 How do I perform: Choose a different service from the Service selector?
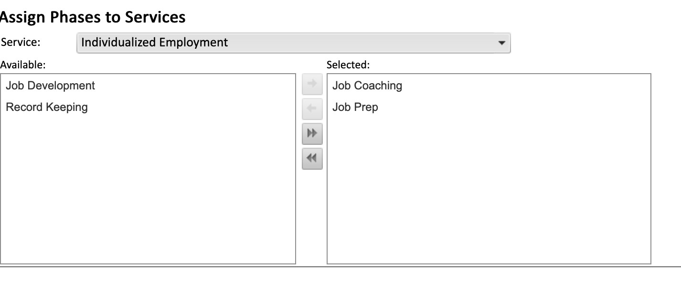click(294, 43)
